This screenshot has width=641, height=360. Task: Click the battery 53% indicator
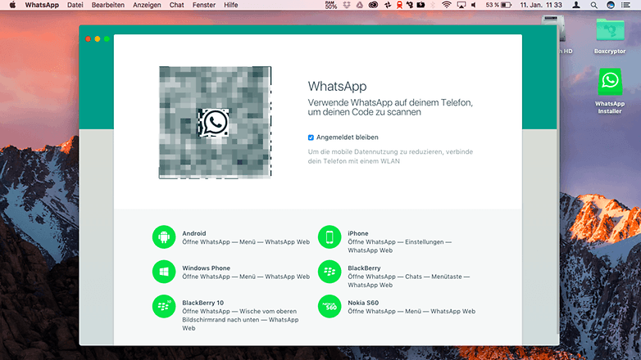pyautogui.click(x=498, y=5)
